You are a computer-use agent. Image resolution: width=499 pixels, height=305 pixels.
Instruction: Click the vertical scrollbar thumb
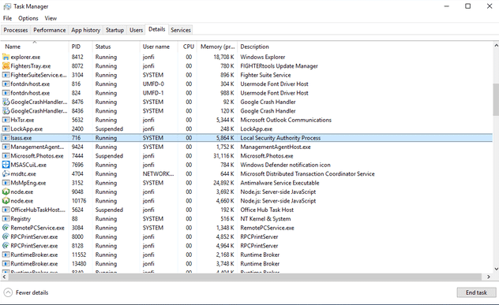coord(496,99)
